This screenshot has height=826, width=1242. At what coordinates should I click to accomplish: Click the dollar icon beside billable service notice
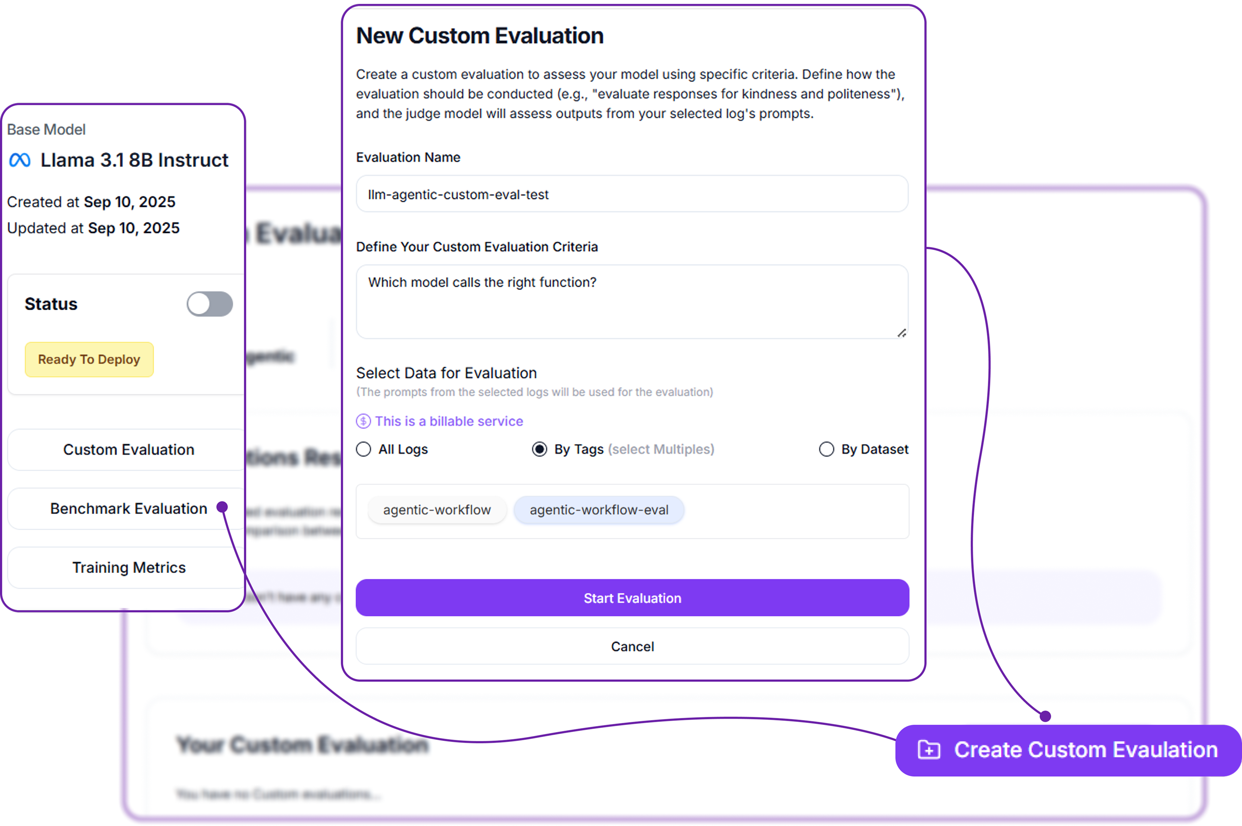point(363,421)
